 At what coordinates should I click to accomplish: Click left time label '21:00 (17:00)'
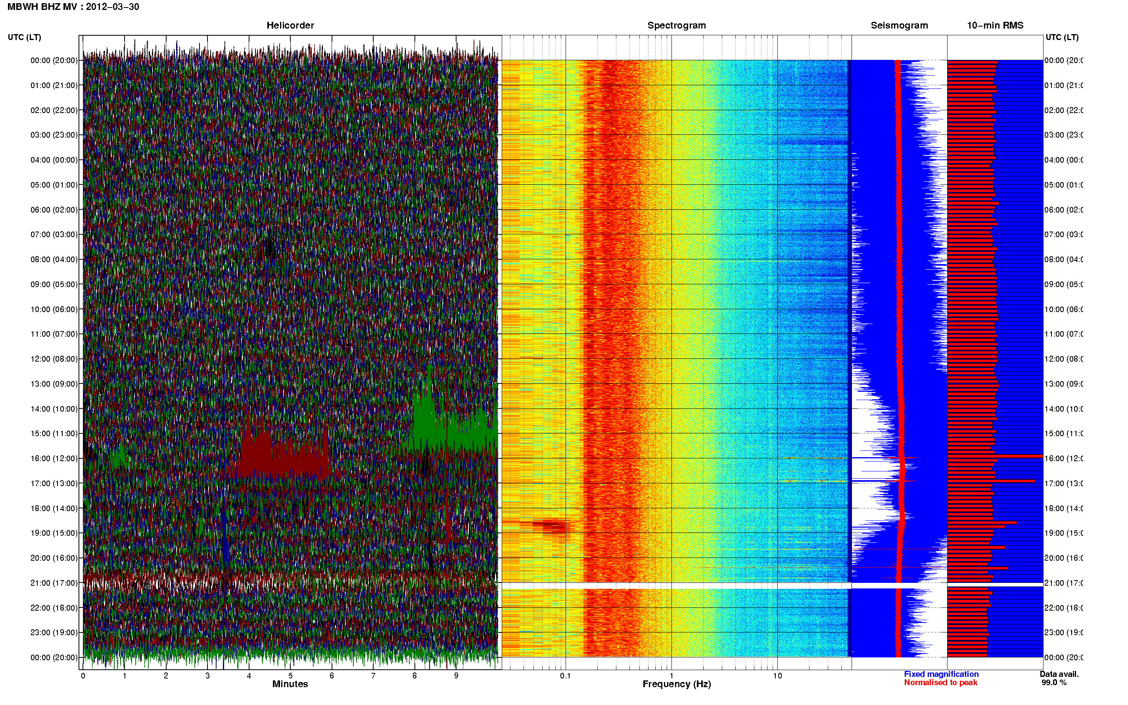pyautogui.click(x=54, y=583)
